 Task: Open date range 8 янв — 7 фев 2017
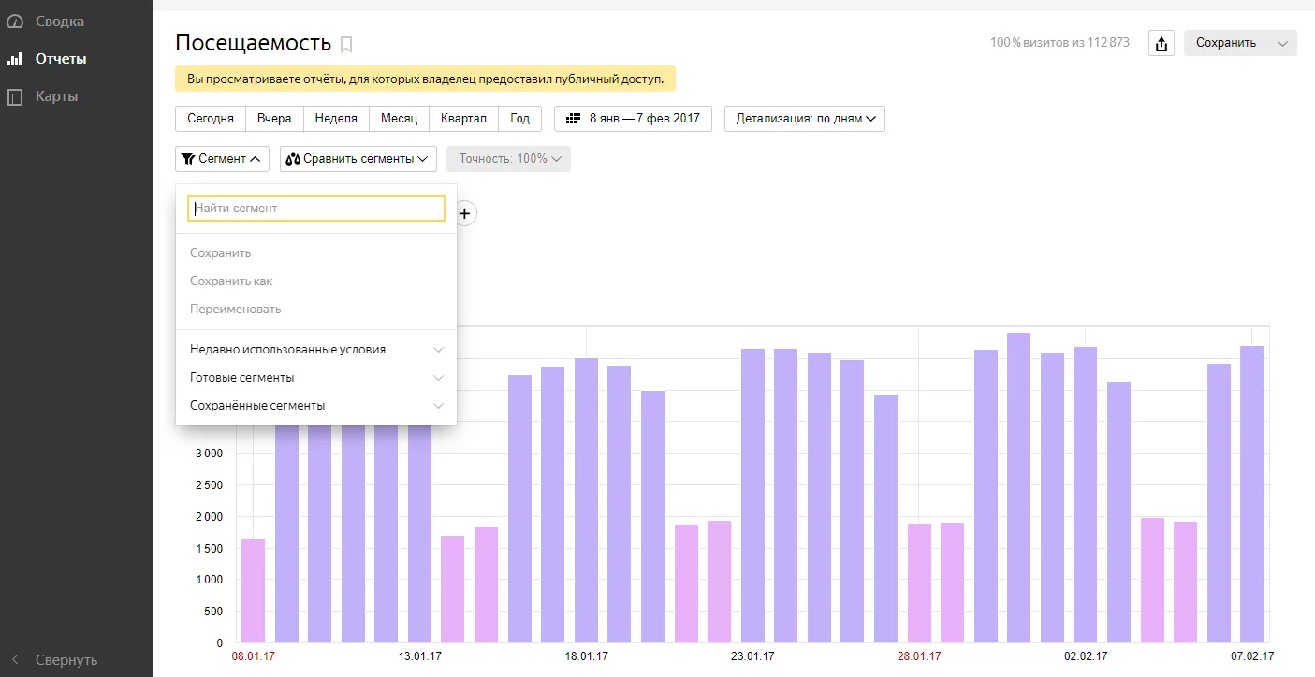[634, 119]
